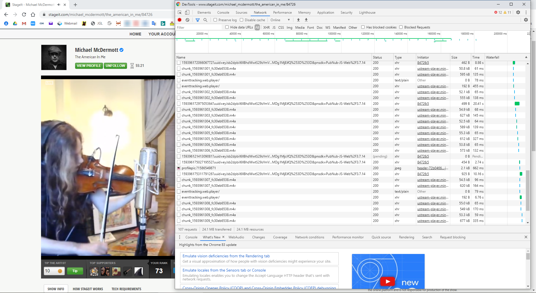536x293 pixels.
Task: Switch to the Lighthouse panel tab
Action: pos(367,13)
